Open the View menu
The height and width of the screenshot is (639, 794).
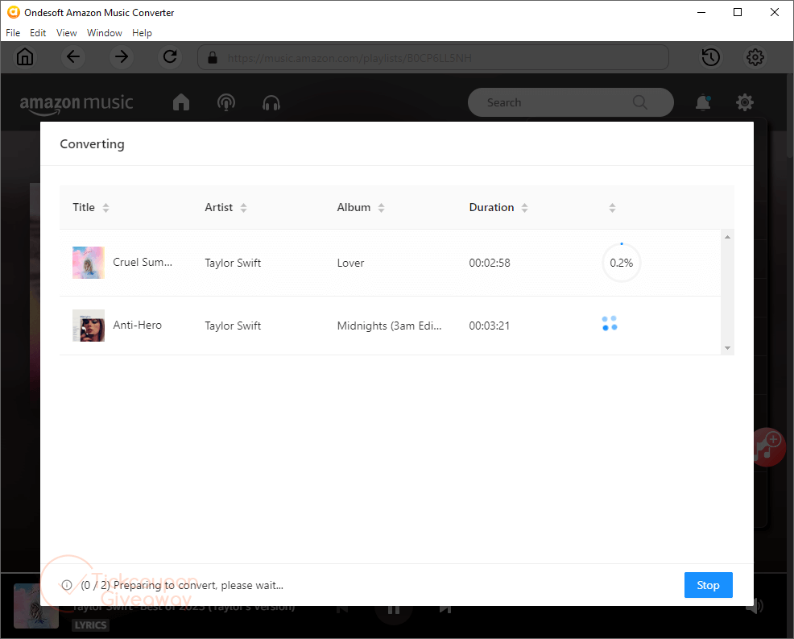coord(66,33)
